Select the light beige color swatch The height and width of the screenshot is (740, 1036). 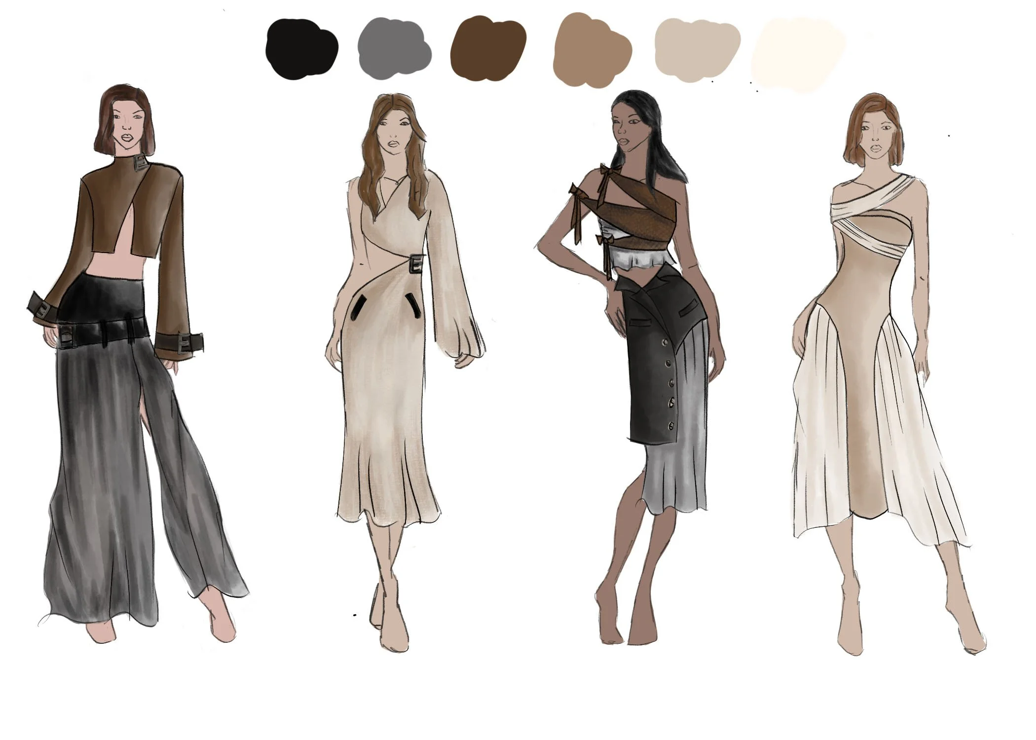[x=697, y=49]
